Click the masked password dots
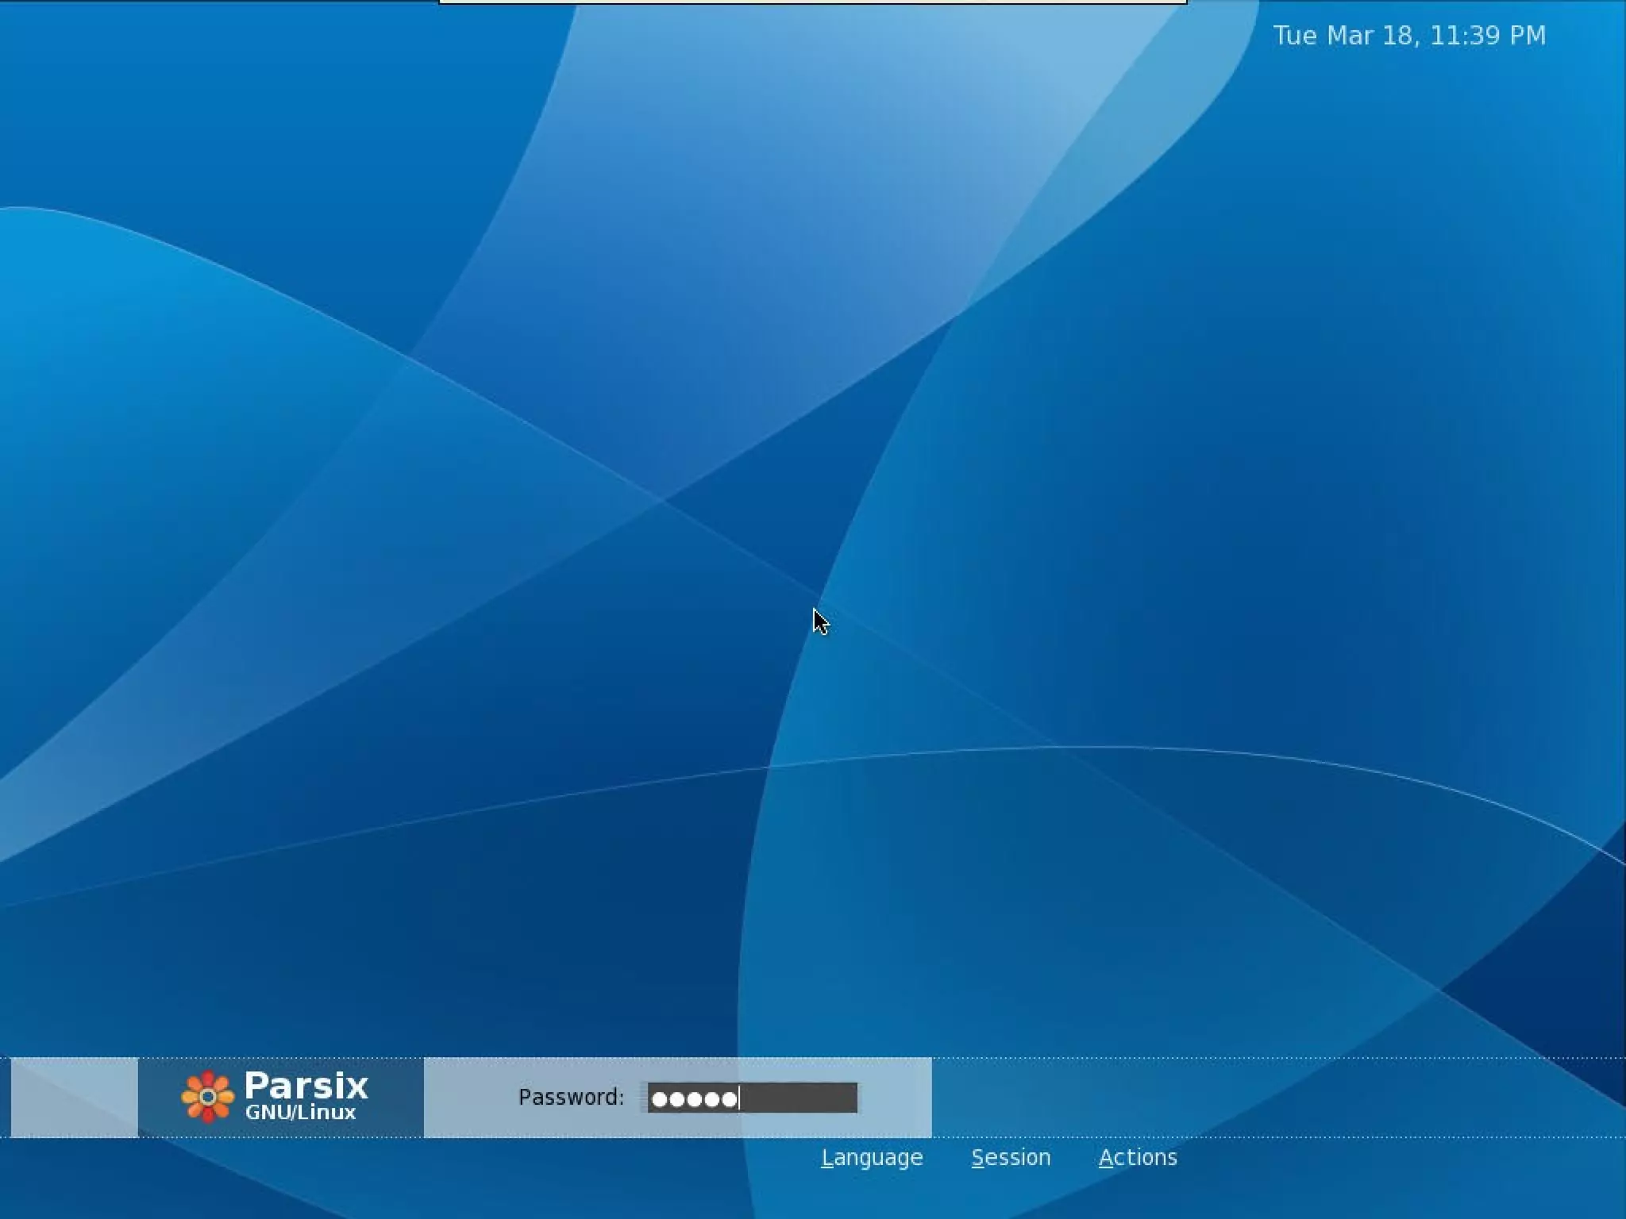This screenshot has height=1219, width=1626. tap(693, 1099)
